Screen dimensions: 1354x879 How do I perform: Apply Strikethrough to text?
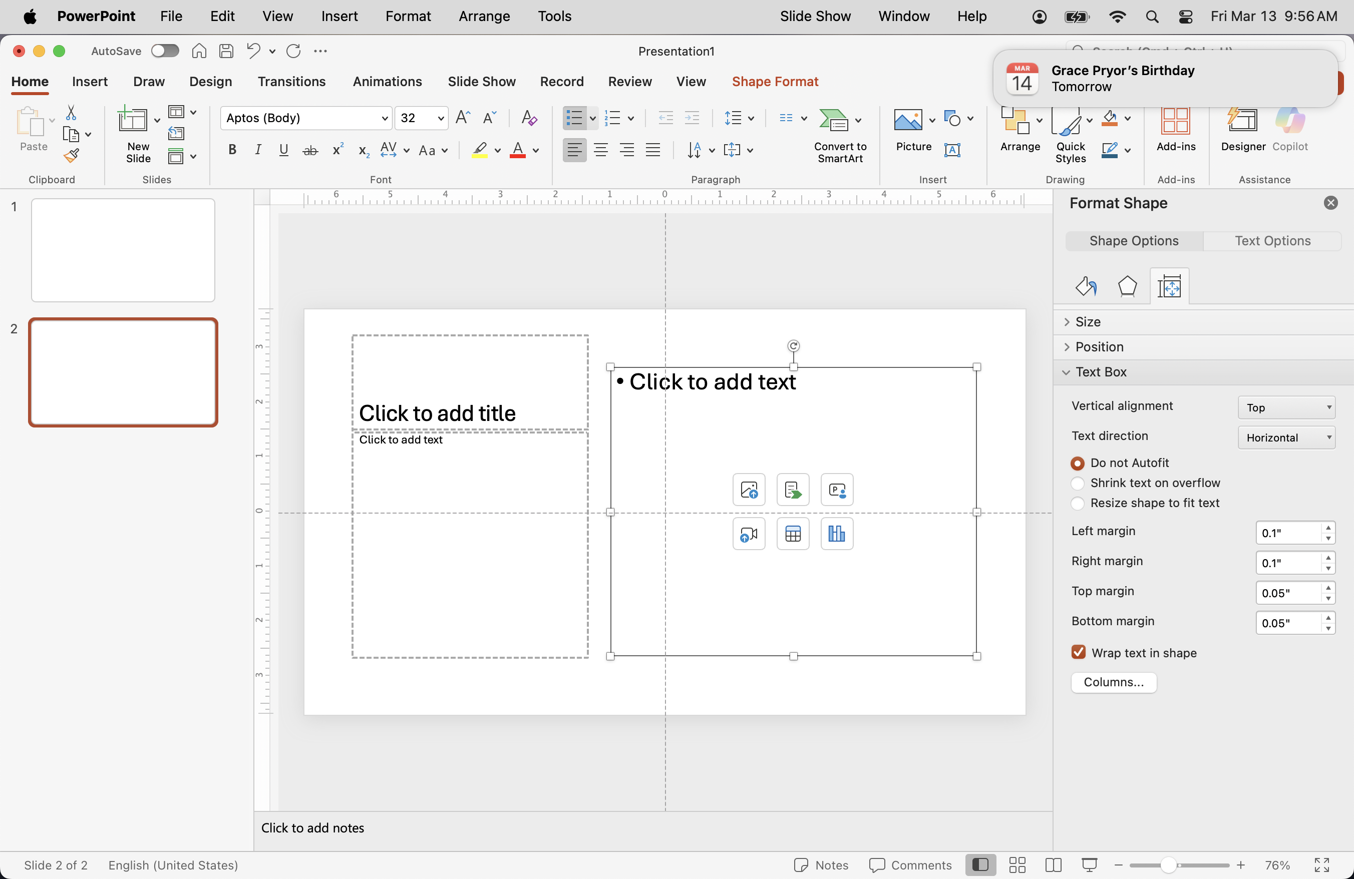310,150
